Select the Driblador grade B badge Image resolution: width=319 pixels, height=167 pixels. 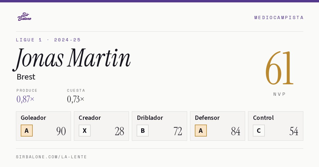(143, 130)
